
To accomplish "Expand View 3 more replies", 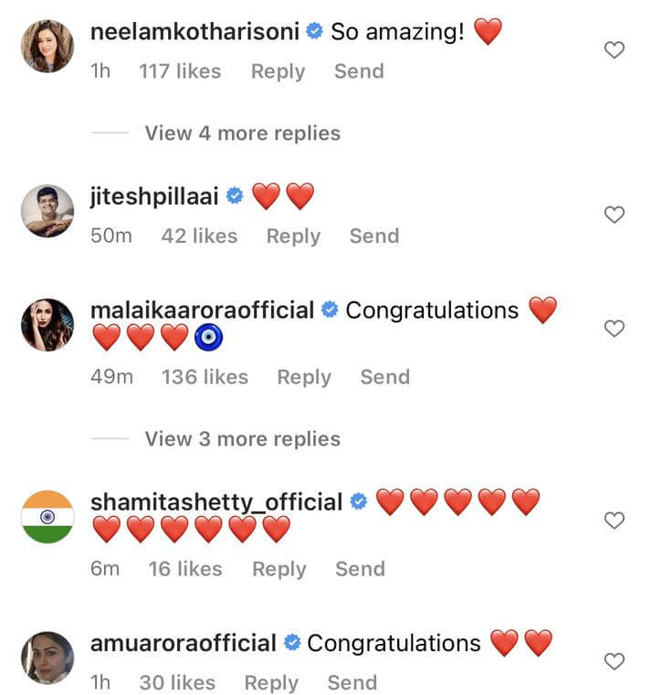I will click(242, 439).
